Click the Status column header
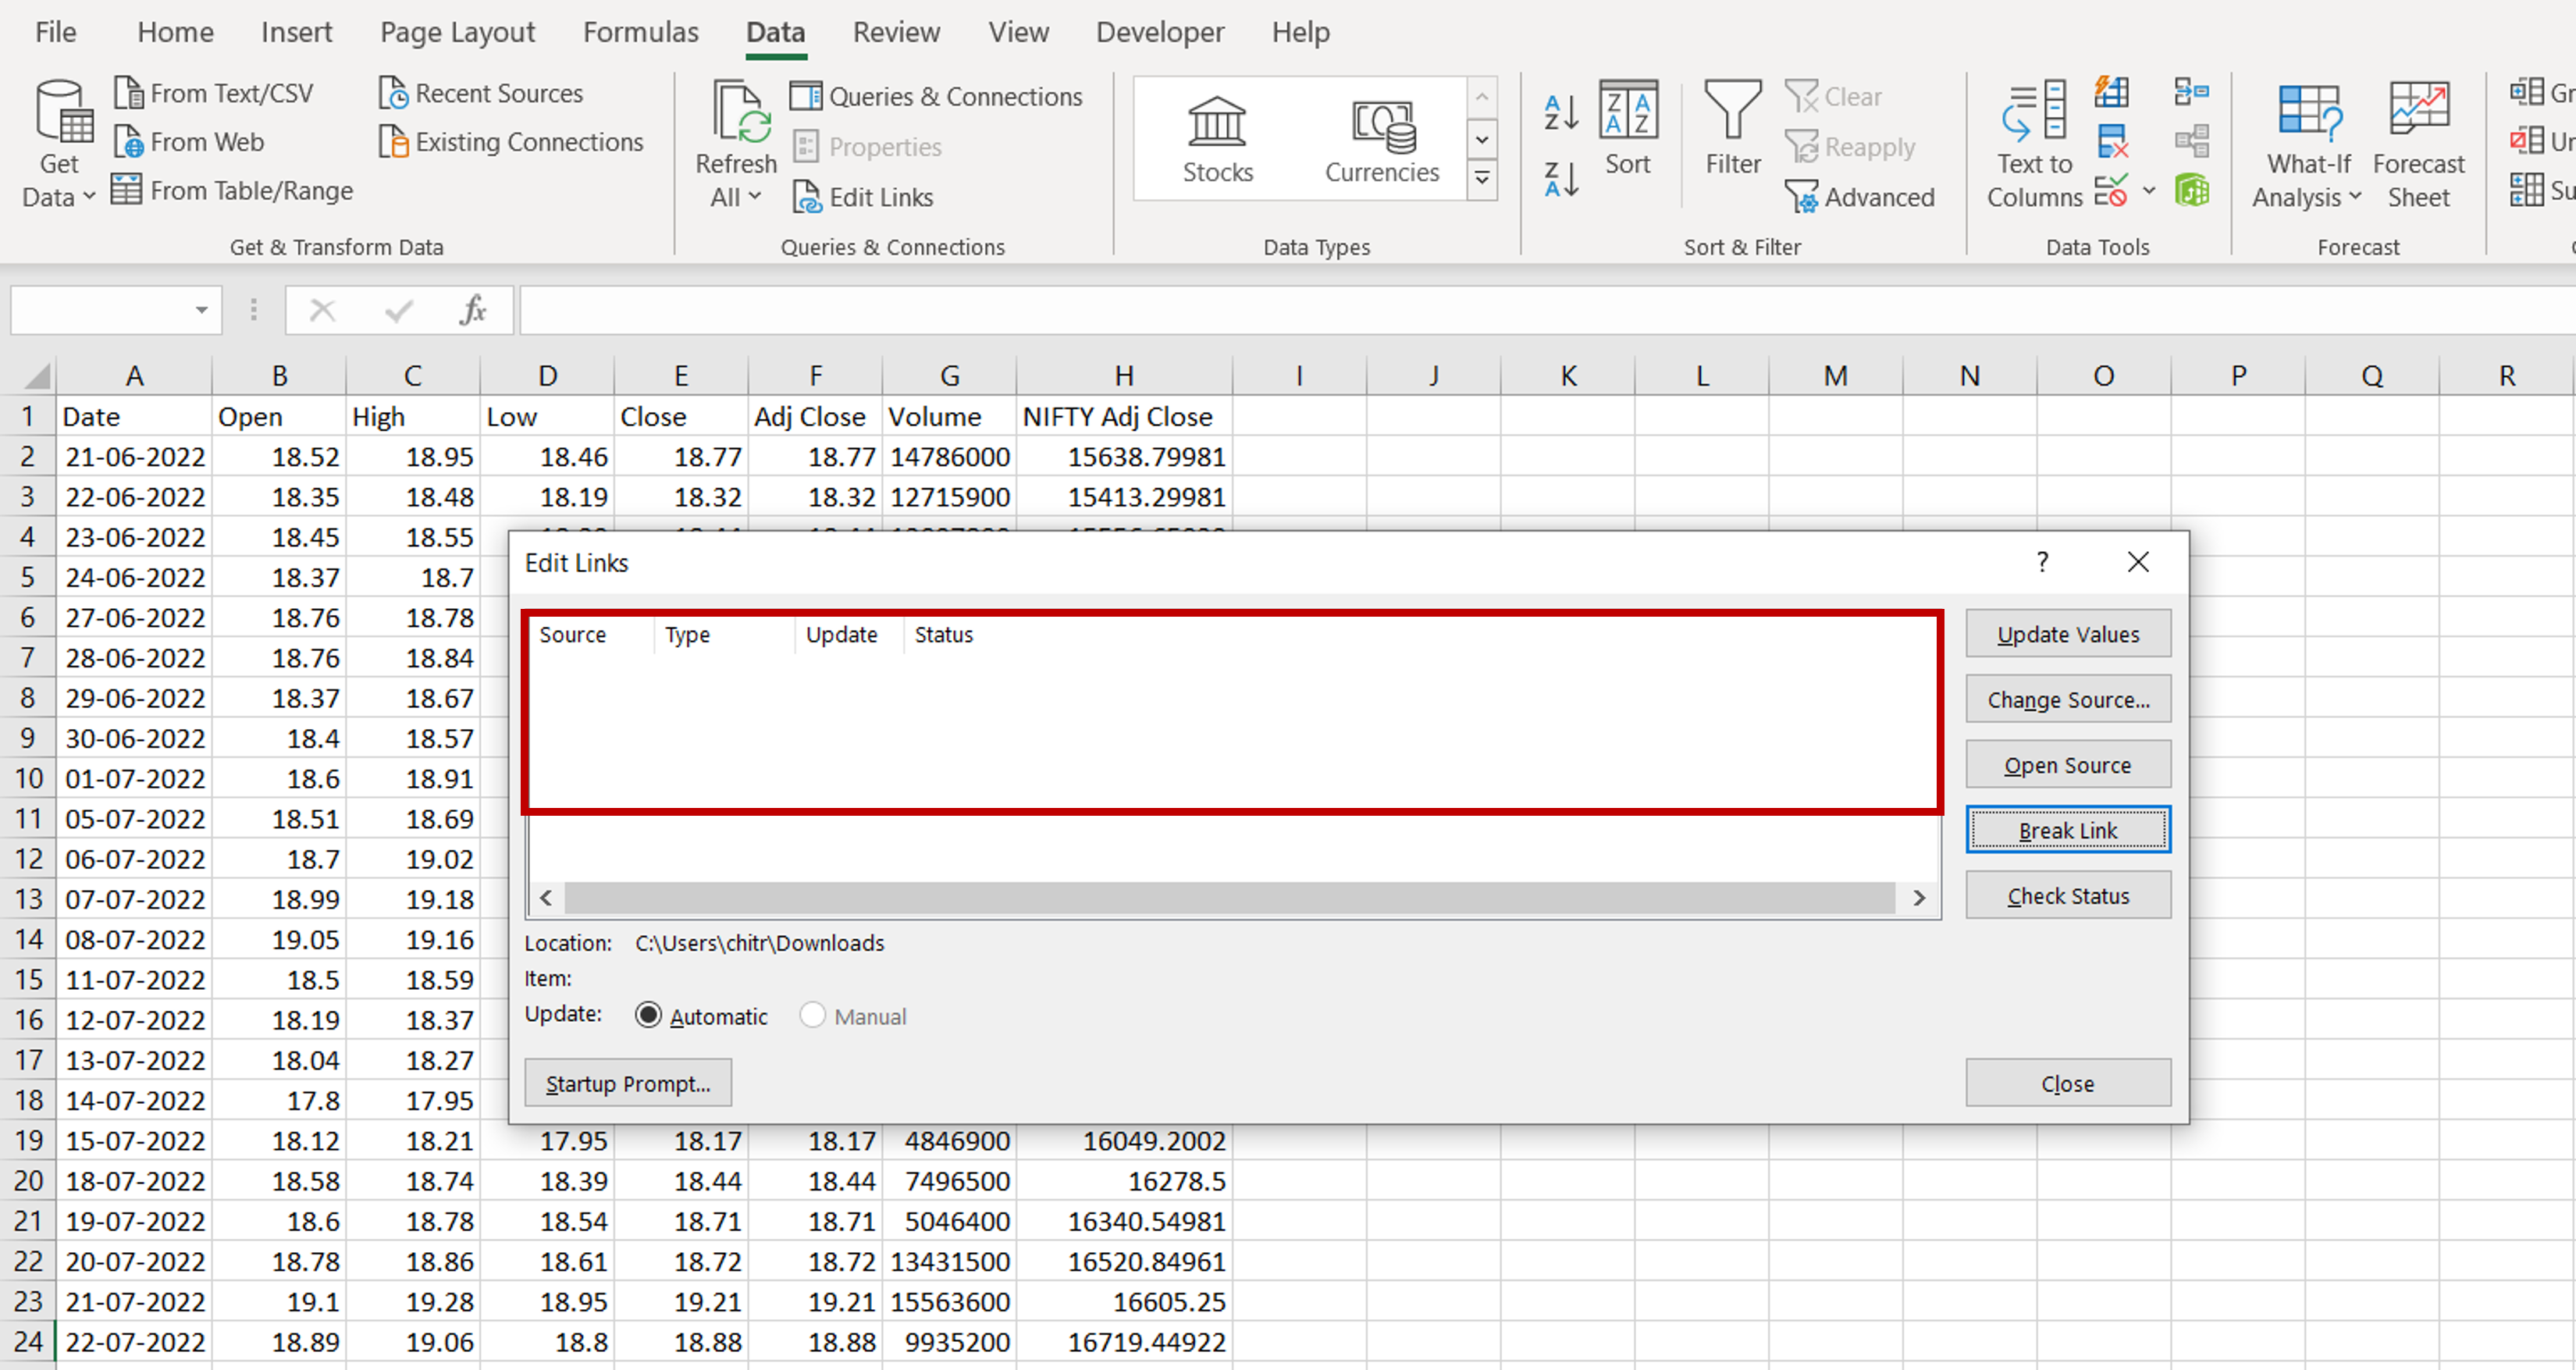Screen dimensions: 2576x1370 tap(944, 634)
